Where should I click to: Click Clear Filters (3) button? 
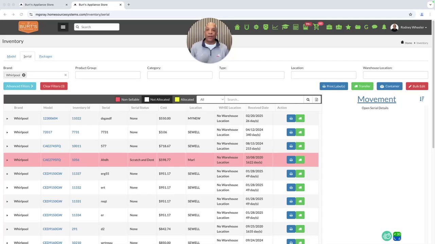coord(54,86)
